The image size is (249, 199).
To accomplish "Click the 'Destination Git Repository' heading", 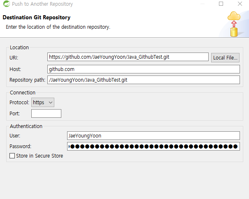I will [x=37, y=17].
